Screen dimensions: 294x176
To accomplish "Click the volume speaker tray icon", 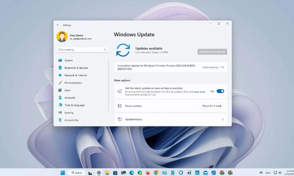I will pos(280,173).
